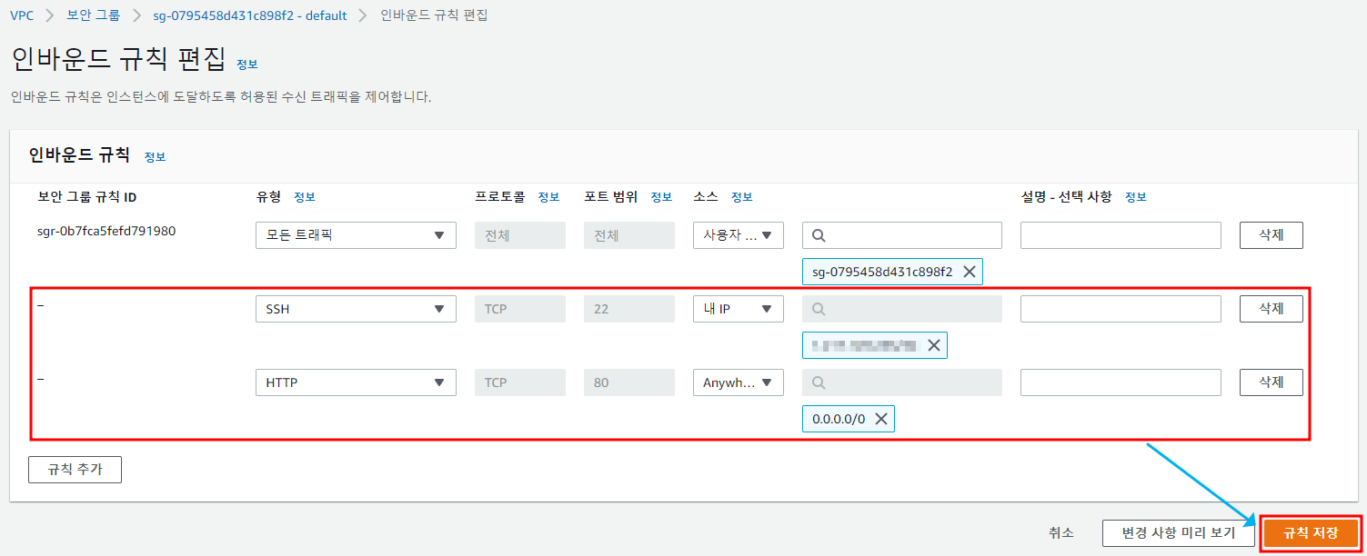
Task: Add a new rule with 규칙 추가
Action: [x=75, y=470]
